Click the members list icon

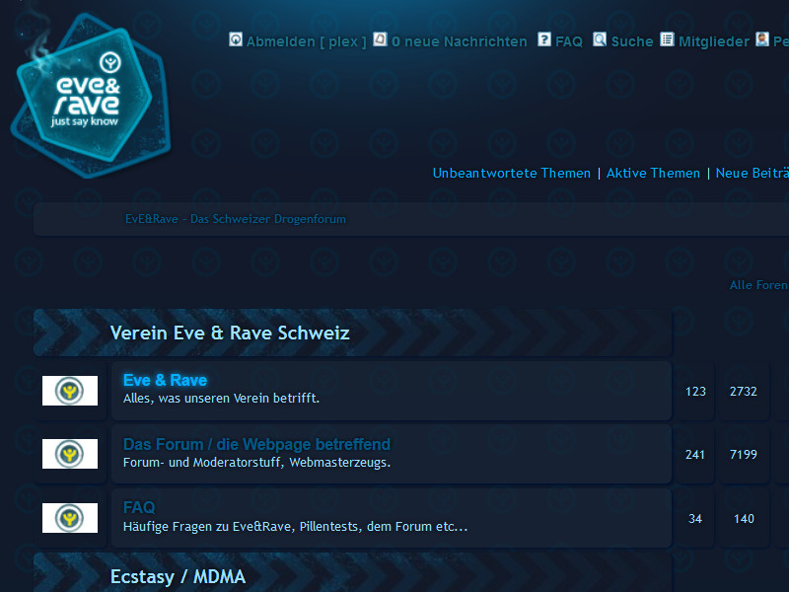click(667, 39)
